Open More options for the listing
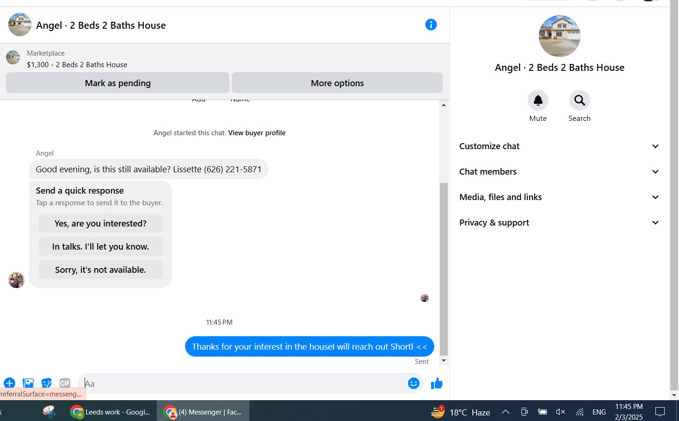Screen dimensions: 679x421 pyautogui.click(x=337, y=83)
